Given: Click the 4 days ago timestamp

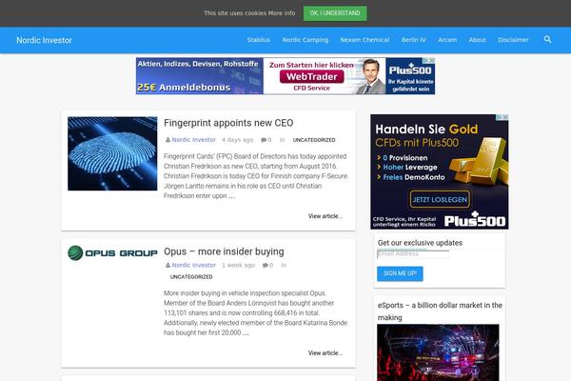Looking at the screenshot, I should (237, 140).
